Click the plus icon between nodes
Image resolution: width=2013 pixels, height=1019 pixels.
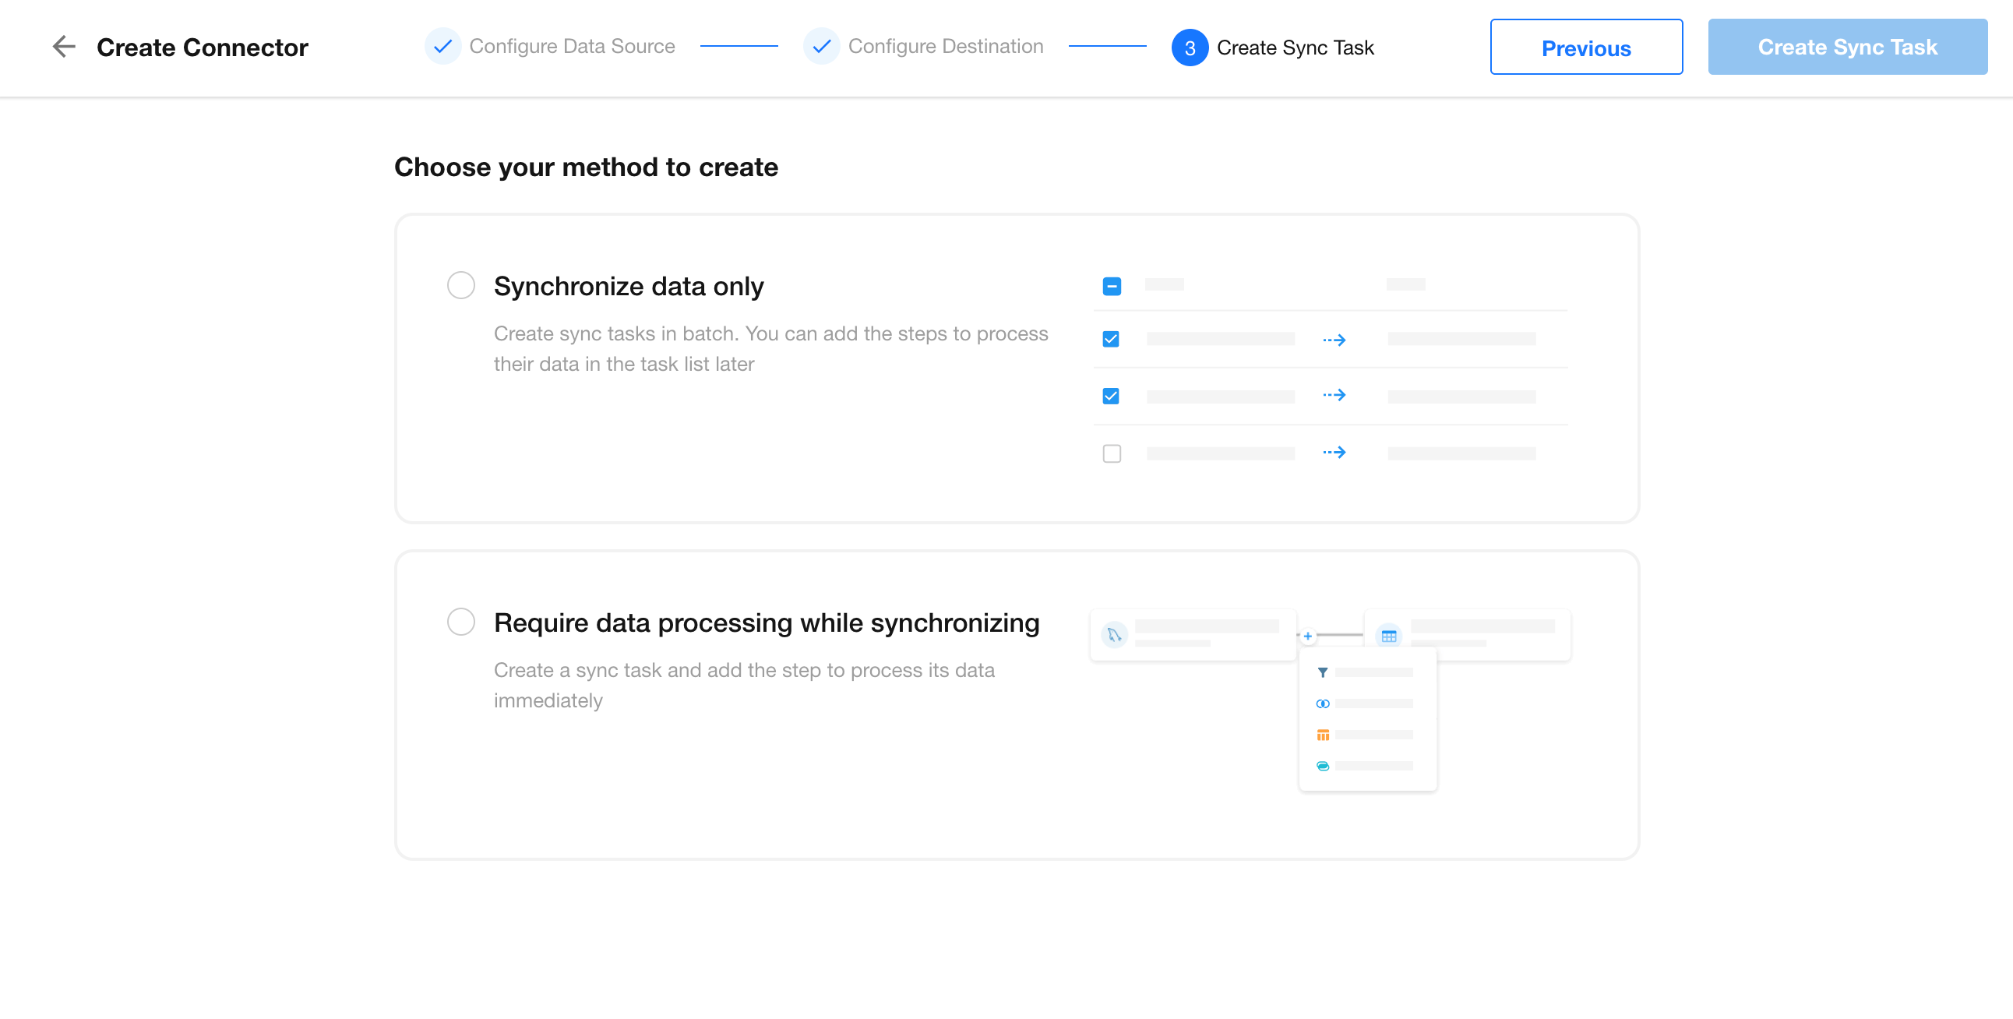click(1307, 635)
